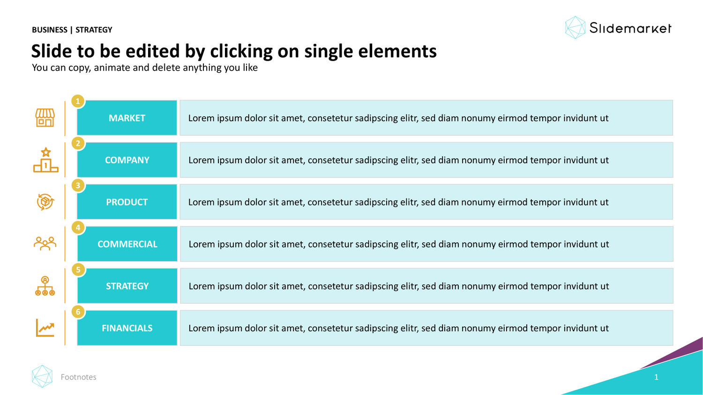The width and height of the screenshot is (703, 395).
Task: Select the BUSINESS | STRATEGY header label
Action: coord(72,30)
